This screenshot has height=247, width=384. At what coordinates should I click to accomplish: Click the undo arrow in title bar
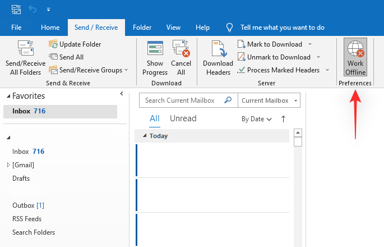(x=33, y=10)
